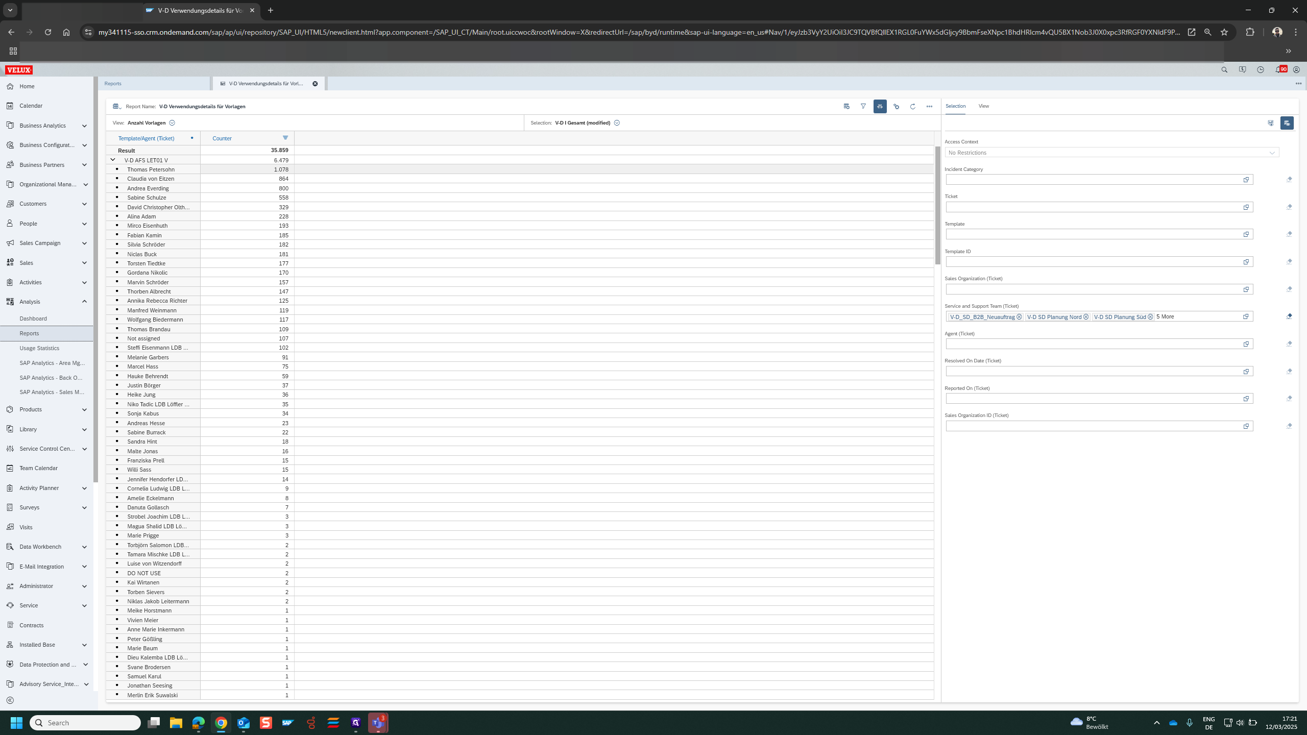Viewport: 1307px width, 735px height.
Task: Open Usage Statistics in the sidebar
Action: [39, 348]
